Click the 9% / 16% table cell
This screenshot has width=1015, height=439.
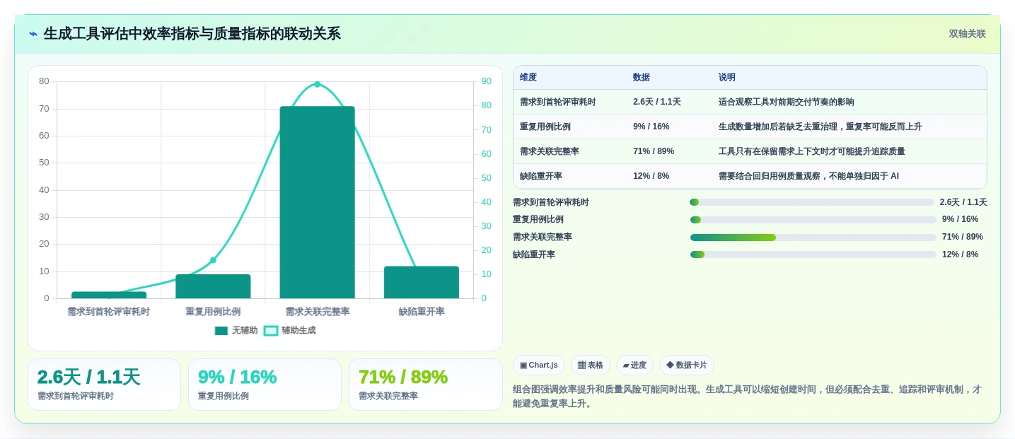coord(651,127)
